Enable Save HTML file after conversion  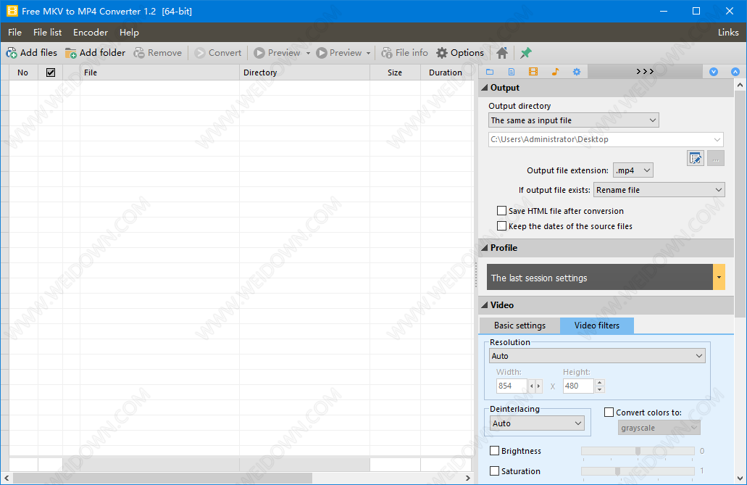[x=501, y=211]
